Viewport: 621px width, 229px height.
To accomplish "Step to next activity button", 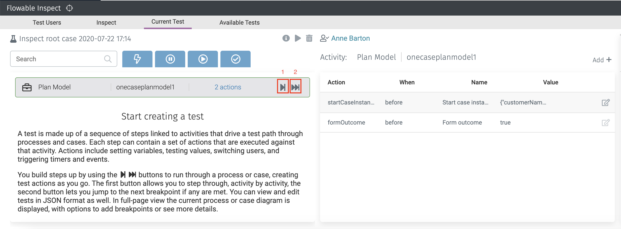I will click(283, 87).
